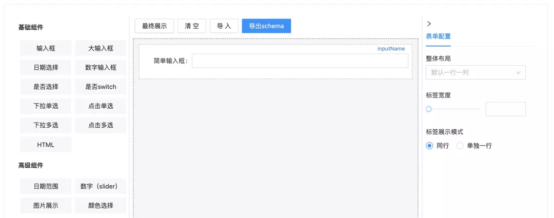Switch to the 表单配置 tab
Viewport: 554px width, 218px height.
(438, 36)
